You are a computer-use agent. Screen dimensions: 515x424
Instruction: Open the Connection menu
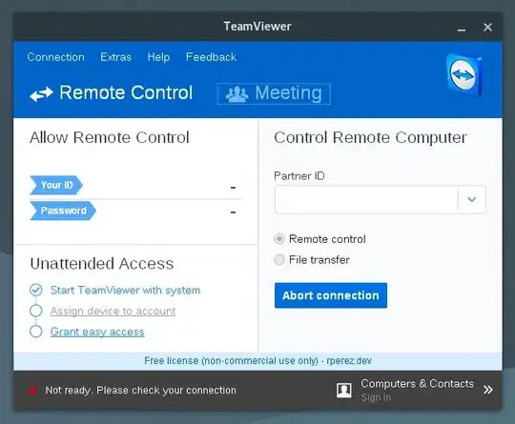(56, 57)
